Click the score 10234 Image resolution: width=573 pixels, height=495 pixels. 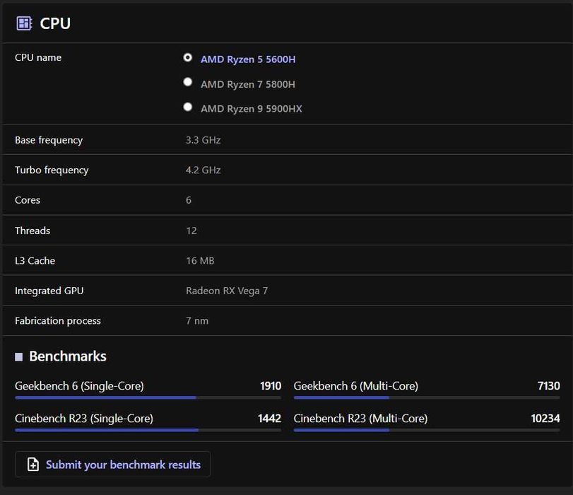[545, 418]
